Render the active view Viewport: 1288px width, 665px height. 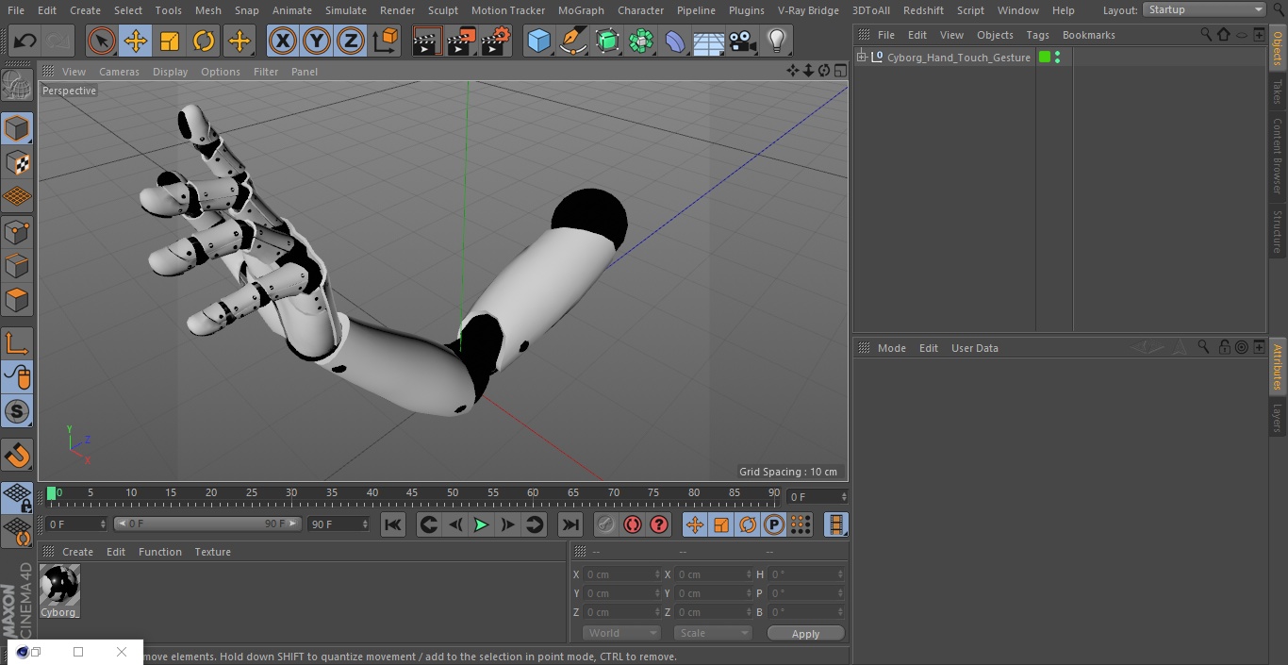tap(427, 42)
